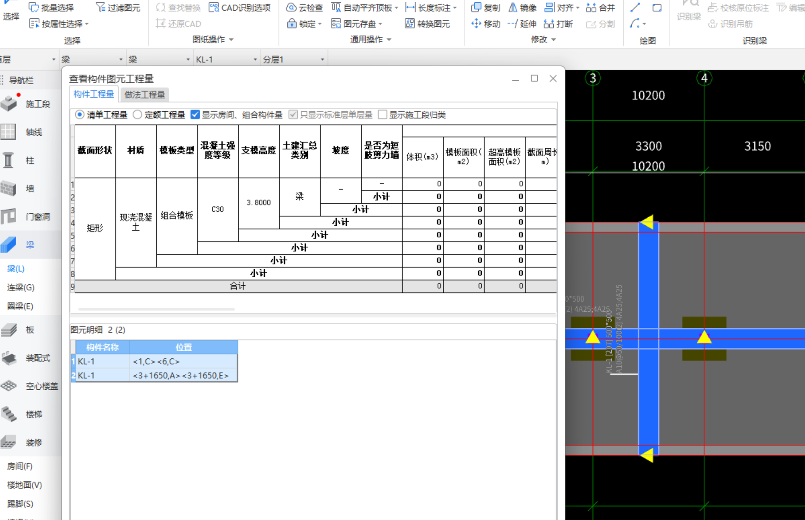Click axis marker 4 in drawing
This screenshot has width=805, height=520.
coord(704,78)
